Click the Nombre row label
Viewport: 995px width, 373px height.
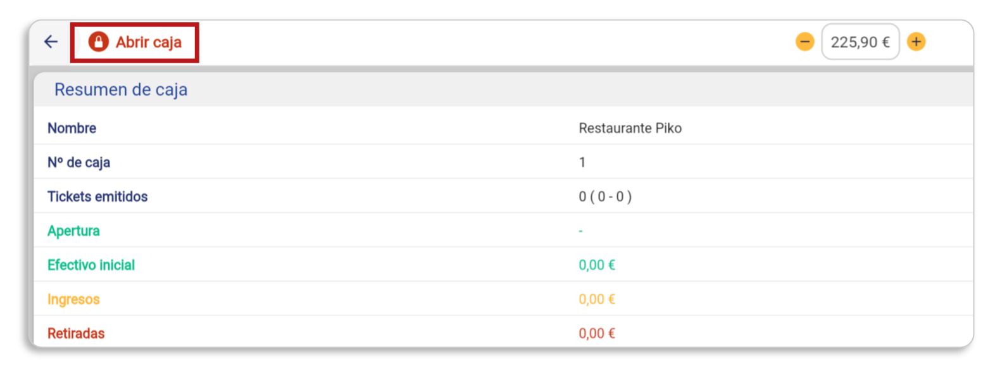[72, 128]
